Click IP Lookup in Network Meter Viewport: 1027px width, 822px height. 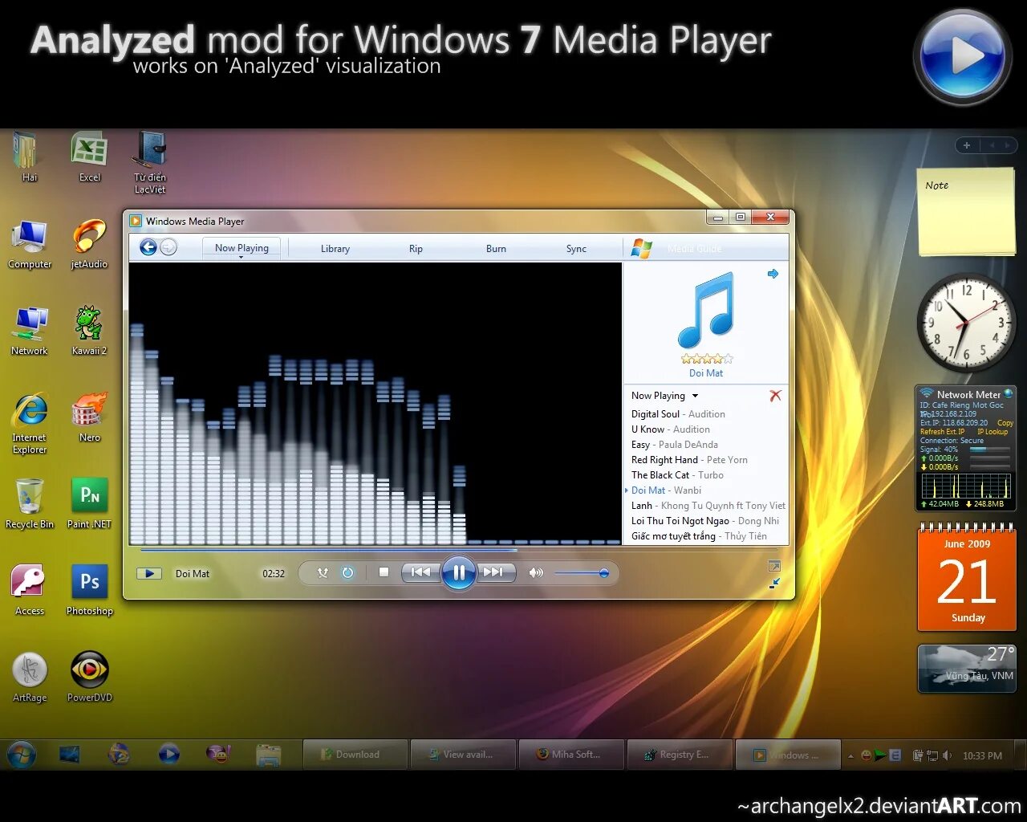tap(992, 432)
